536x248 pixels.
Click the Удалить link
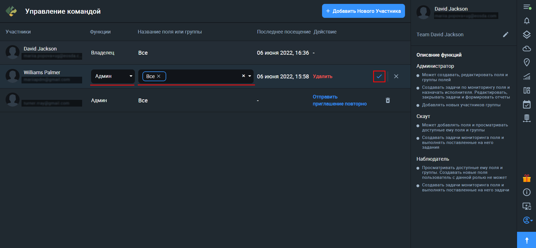[x=322, y=76]
